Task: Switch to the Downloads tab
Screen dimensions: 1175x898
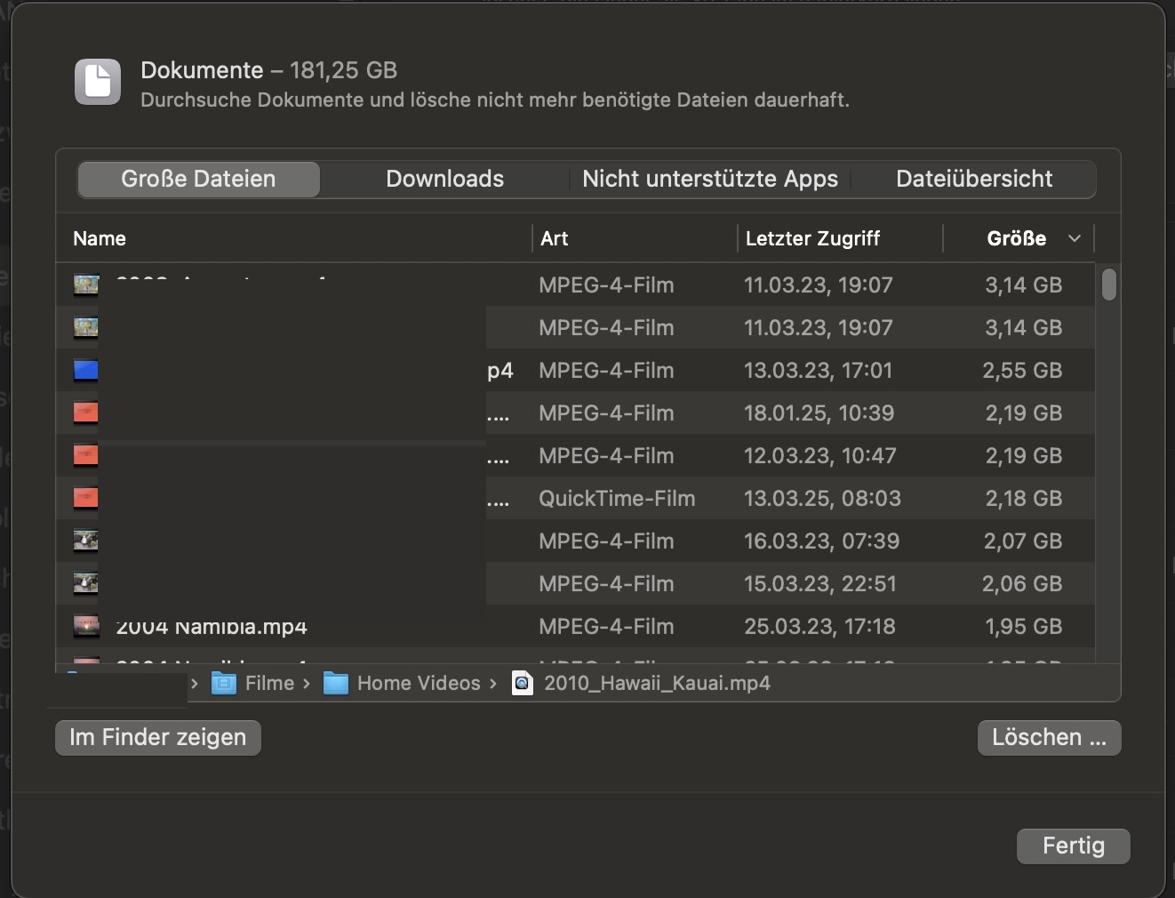Action: pos(444,179)
